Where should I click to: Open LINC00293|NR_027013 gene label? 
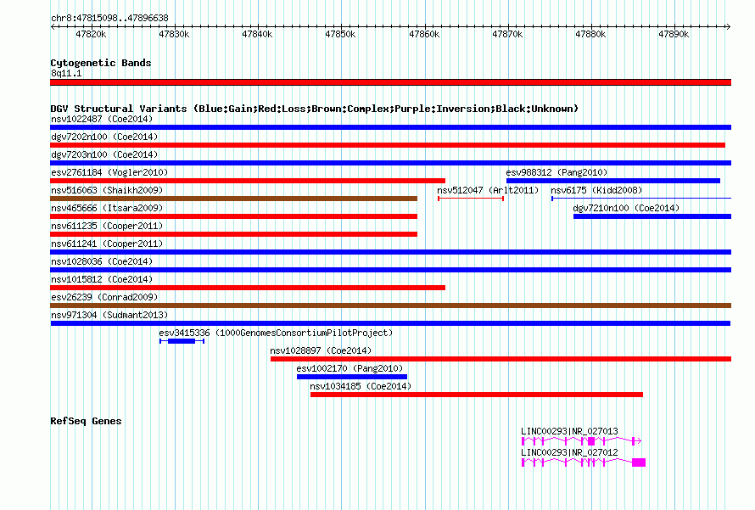click(569, 431)
